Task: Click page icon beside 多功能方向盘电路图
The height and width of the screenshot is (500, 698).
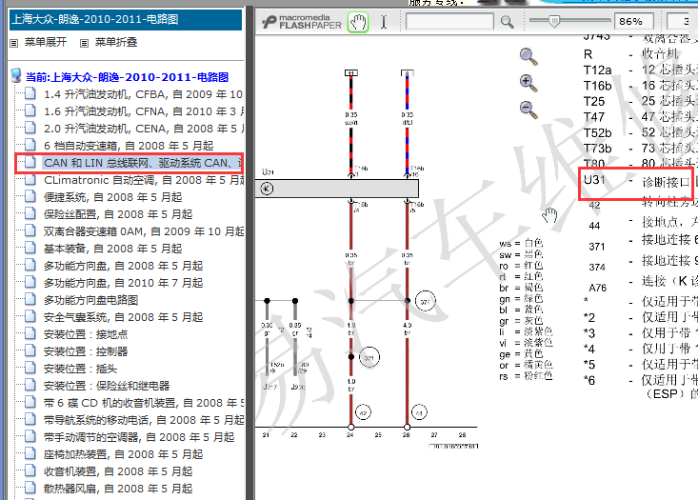Action: tap(30, 299)
